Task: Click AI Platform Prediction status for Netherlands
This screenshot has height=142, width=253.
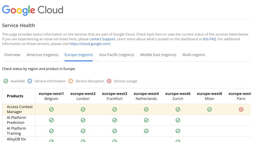Action: [x=146, y=120]
